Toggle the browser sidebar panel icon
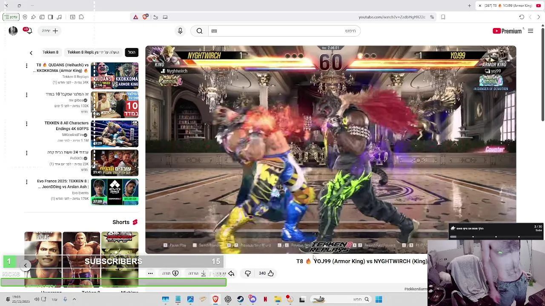Screen dimensions: 545x306 pyautogui.click(x=50, y=17)
